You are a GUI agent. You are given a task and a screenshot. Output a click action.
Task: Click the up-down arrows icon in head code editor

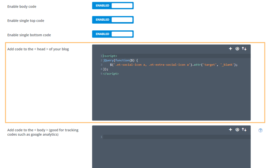[244, 49]
